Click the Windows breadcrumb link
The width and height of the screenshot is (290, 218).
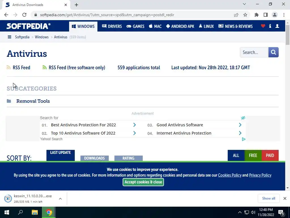[x=42, y=37]
